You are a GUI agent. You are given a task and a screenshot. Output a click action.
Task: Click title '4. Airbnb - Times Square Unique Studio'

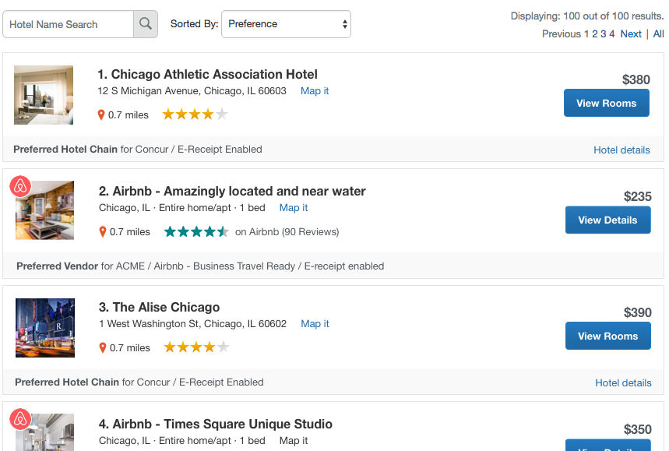pos(216,424)
